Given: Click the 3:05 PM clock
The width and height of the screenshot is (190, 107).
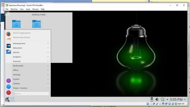Looking at the screenshot, I should click(x=176, y=100).
